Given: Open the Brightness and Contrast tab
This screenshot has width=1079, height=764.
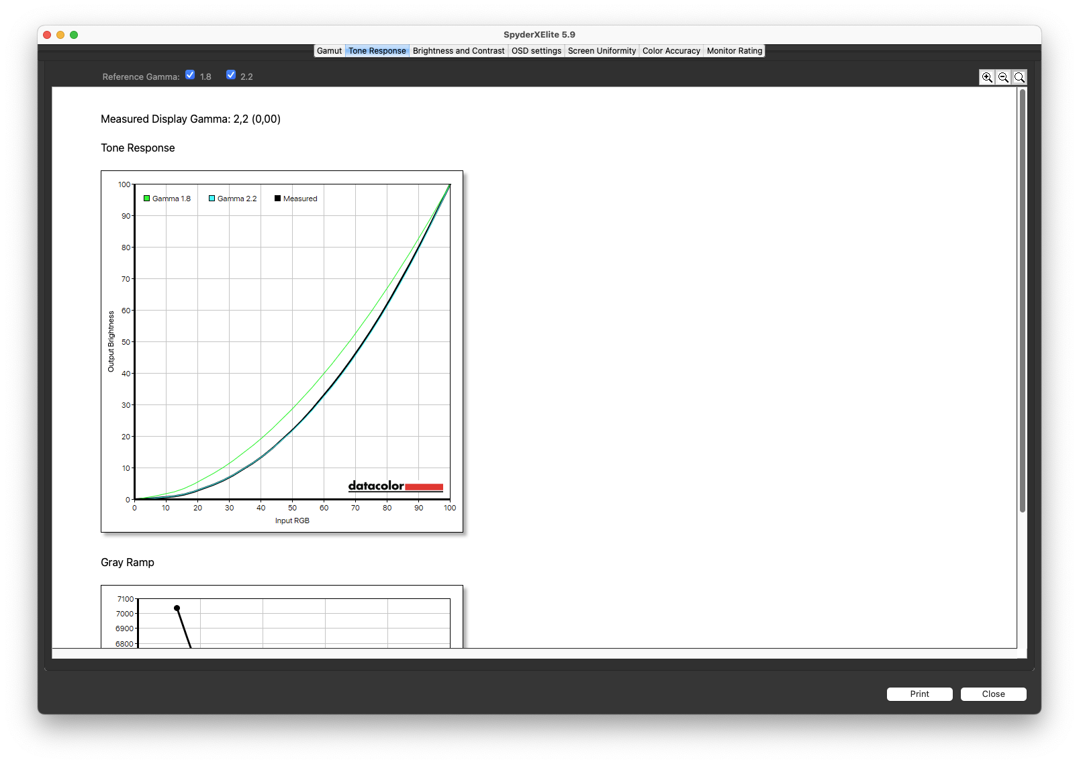Looking at the screenshot, I should tap(459, 51).
